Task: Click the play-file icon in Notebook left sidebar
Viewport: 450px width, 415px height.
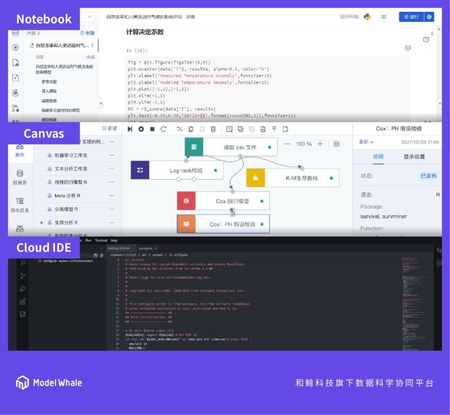Action: coord(16,78)
